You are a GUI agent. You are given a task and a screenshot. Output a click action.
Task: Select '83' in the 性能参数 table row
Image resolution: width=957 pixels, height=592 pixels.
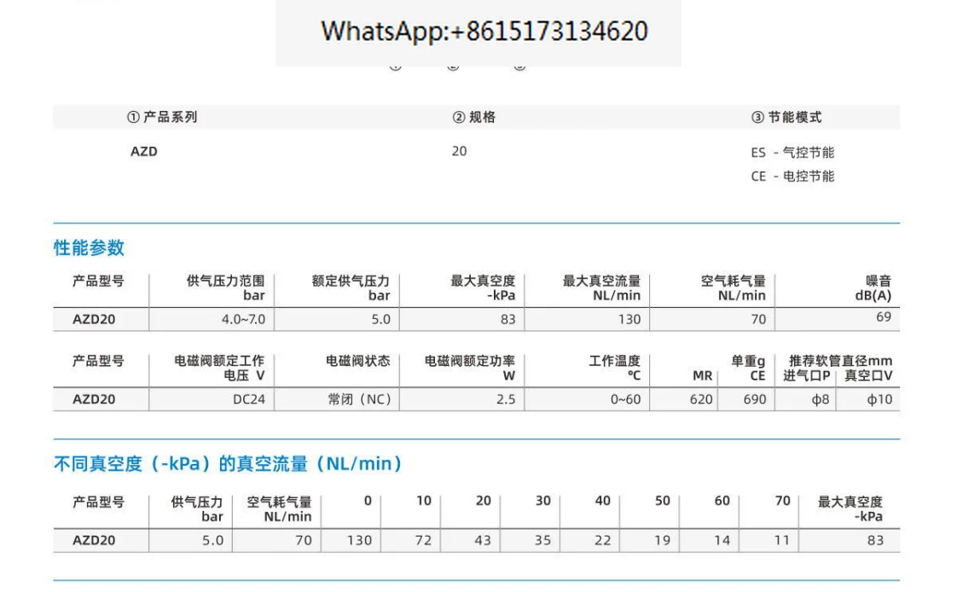pos(507,319)
